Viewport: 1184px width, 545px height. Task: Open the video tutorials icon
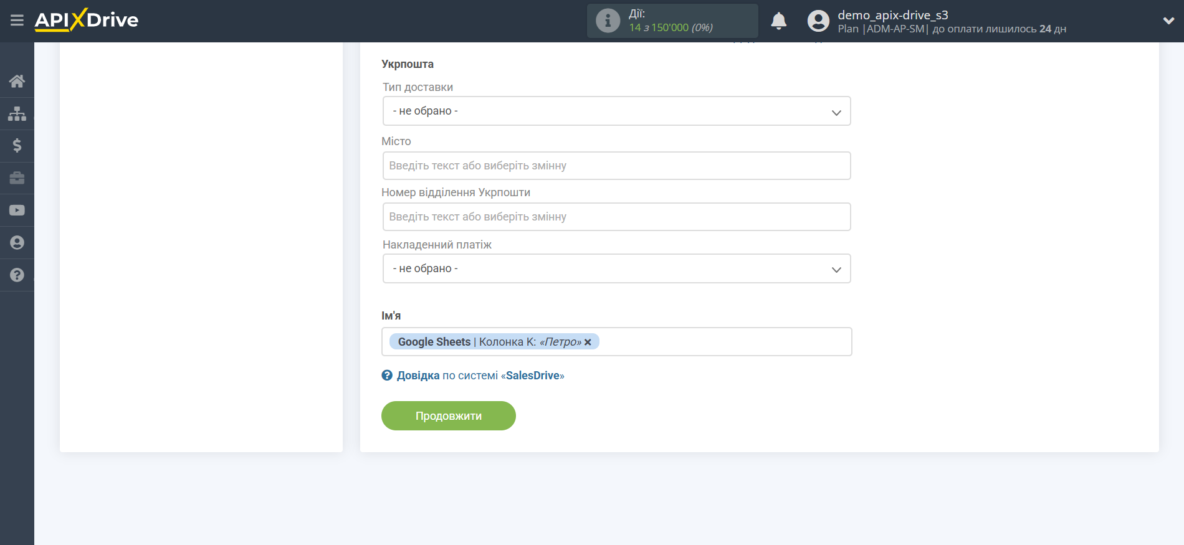(x=17, y=211)
